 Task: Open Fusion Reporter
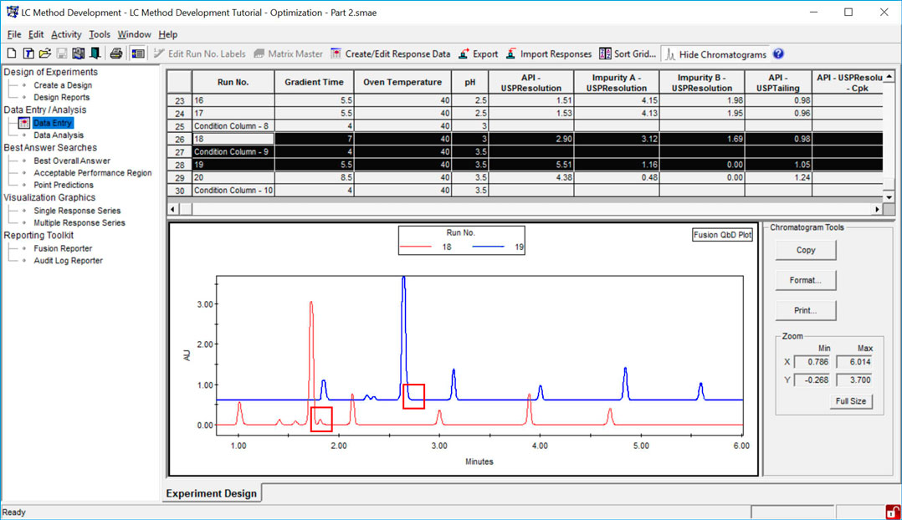click(x=63, y=249)
